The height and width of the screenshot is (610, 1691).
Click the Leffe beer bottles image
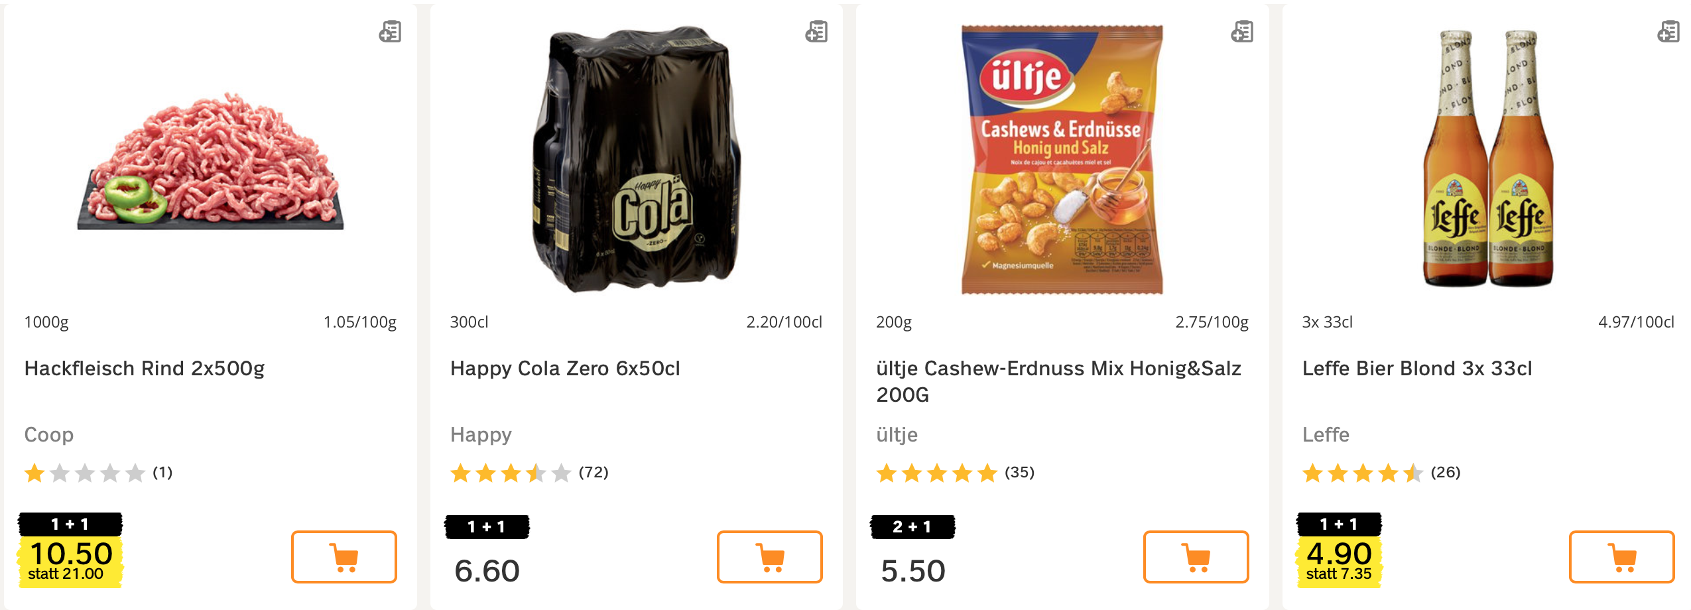1488,159
